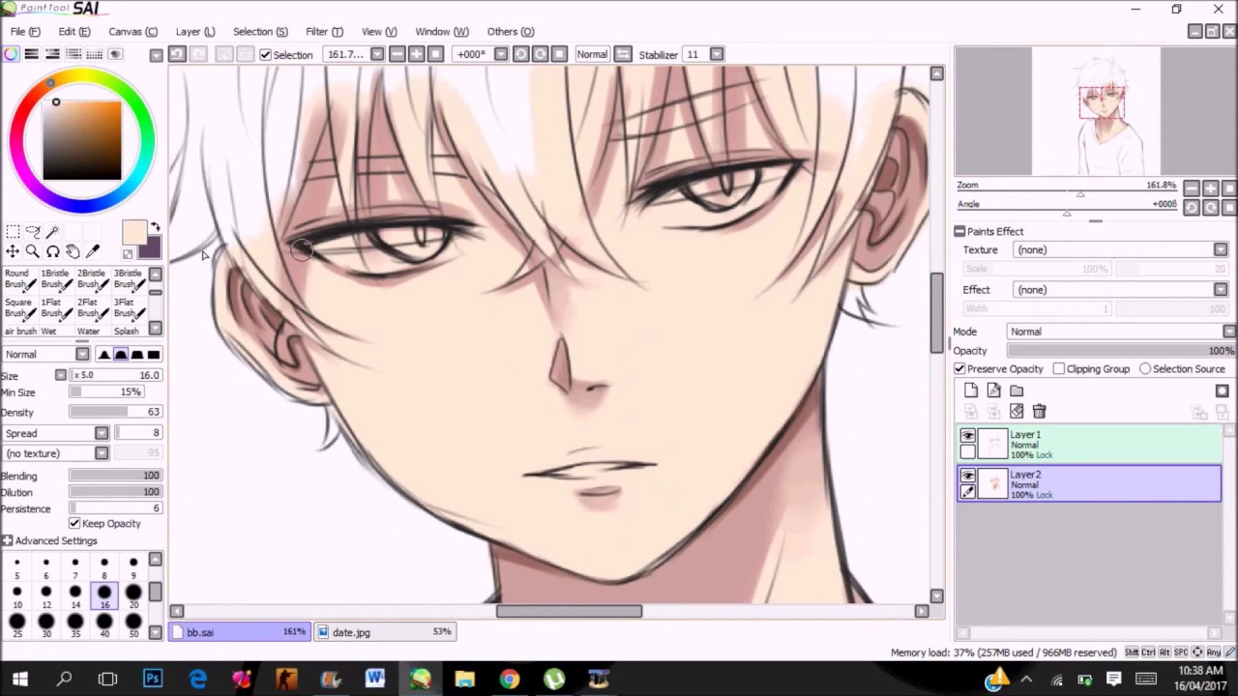Click the zoom-in plus button in toolbar
The width and height of the screenshot is (1238, 696).
417,54
